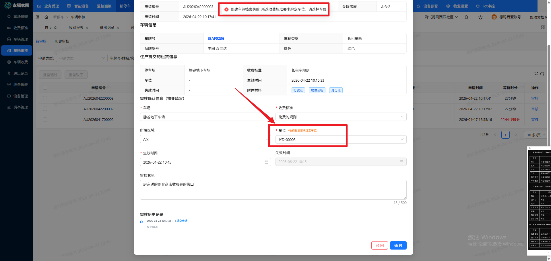Click the 行驶证 attachment tag
The image size is (551, 261).
tap(298, 90)
